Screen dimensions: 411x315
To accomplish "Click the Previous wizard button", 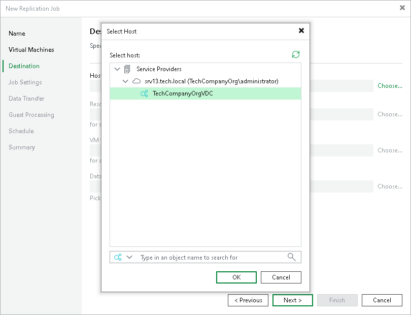I will pyautogui.click(x=248, y=300).
